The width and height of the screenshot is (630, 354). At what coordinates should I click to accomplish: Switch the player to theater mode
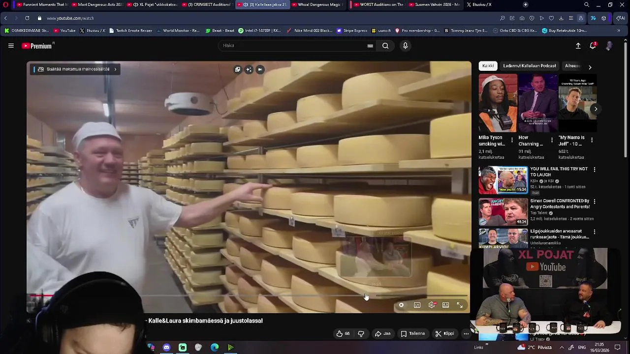point(445,305)
